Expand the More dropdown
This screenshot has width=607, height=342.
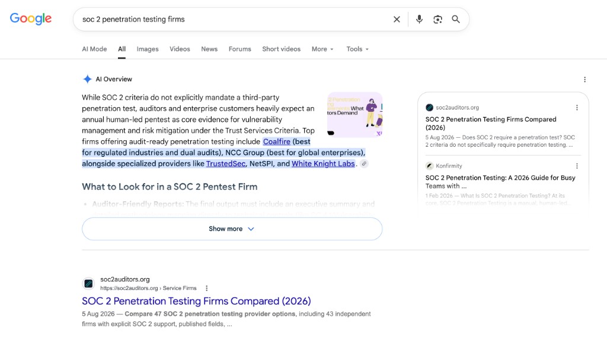[322, 49]
